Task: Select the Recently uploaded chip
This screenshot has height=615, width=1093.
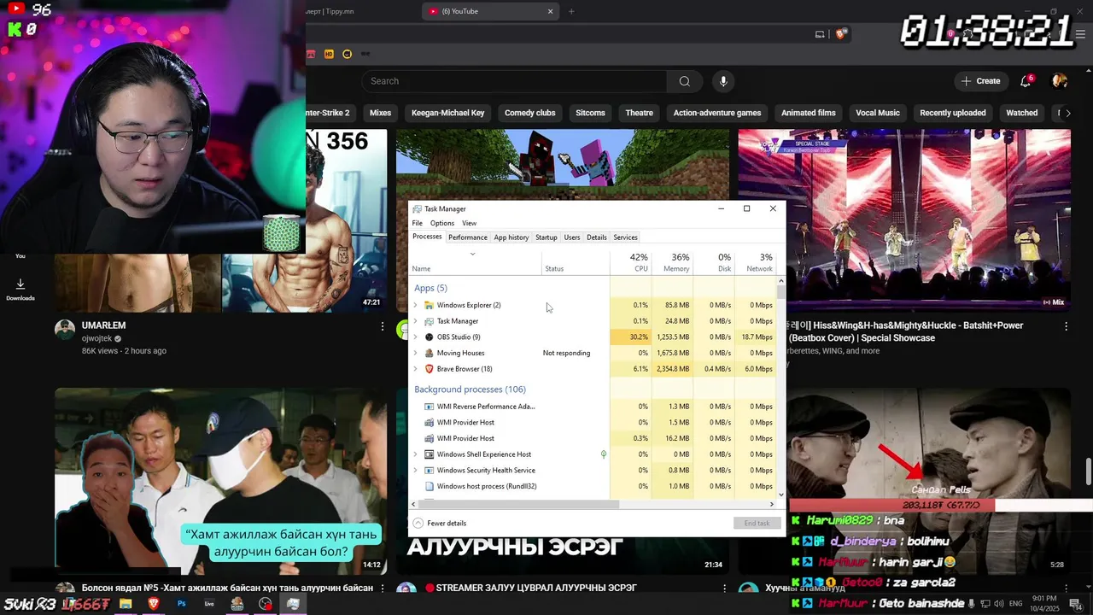Action: [953, 113]
